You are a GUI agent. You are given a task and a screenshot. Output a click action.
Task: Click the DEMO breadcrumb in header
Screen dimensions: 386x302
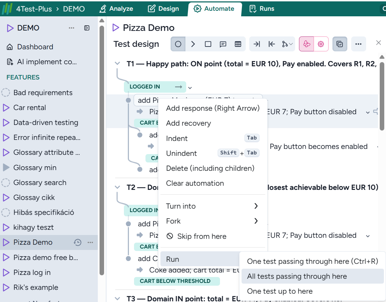coord(74,9)
